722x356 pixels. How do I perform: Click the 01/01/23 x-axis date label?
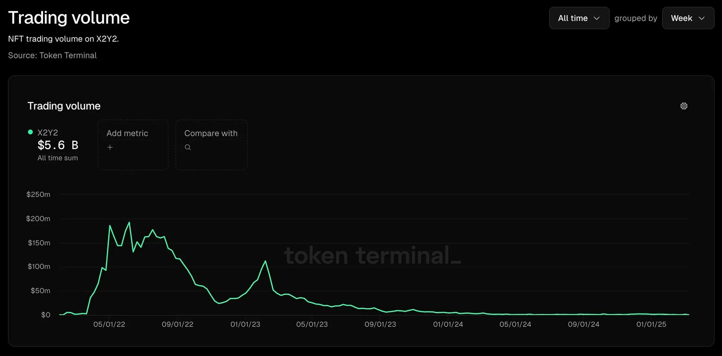pos(245,324)
